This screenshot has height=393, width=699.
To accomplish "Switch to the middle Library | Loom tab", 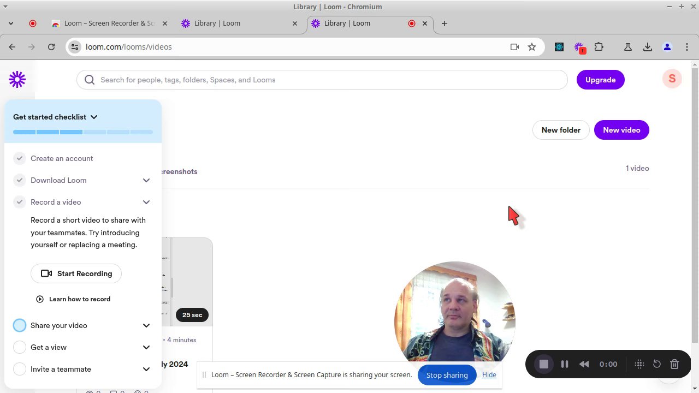I will point(240,23).
